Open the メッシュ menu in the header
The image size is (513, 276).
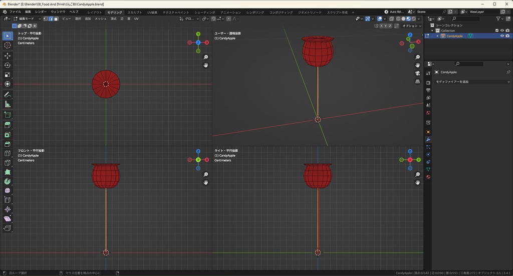click(101, 19)
